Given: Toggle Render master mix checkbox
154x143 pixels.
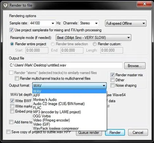Looking at the screenshot, I should [x=112, y=75].
